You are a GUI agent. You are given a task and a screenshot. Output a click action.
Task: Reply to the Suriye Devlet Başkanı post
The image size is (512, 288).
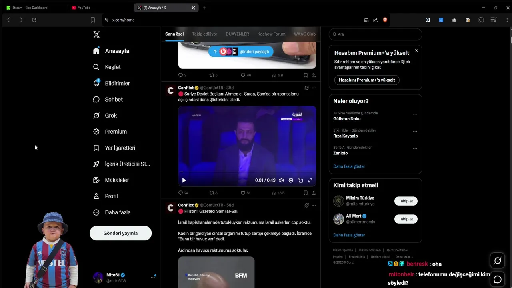pos(183,193)
